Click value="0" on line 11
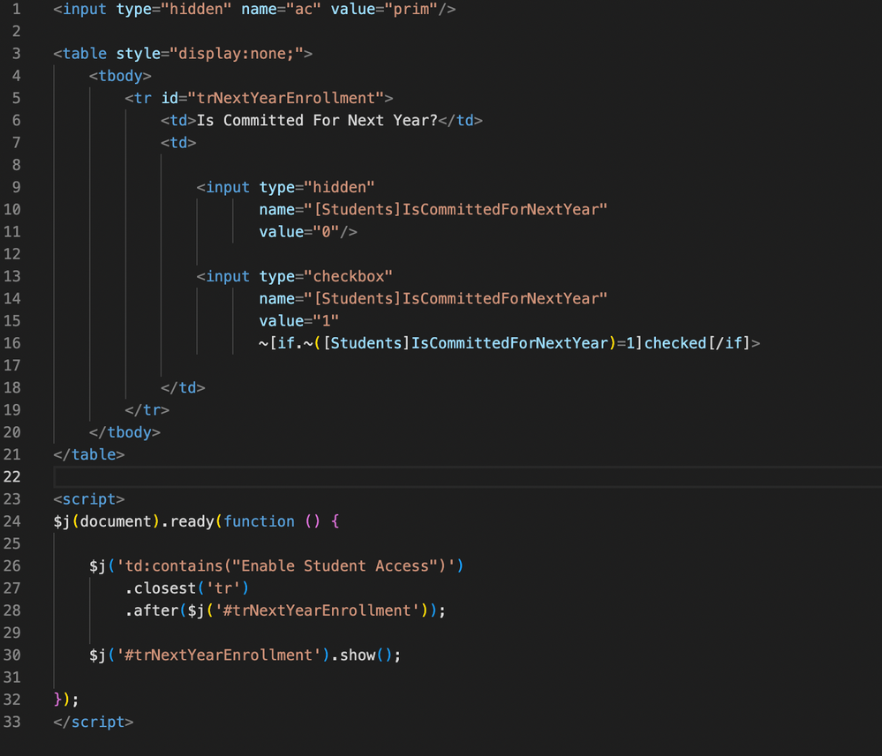882x756 pixels. click(299, 232)
